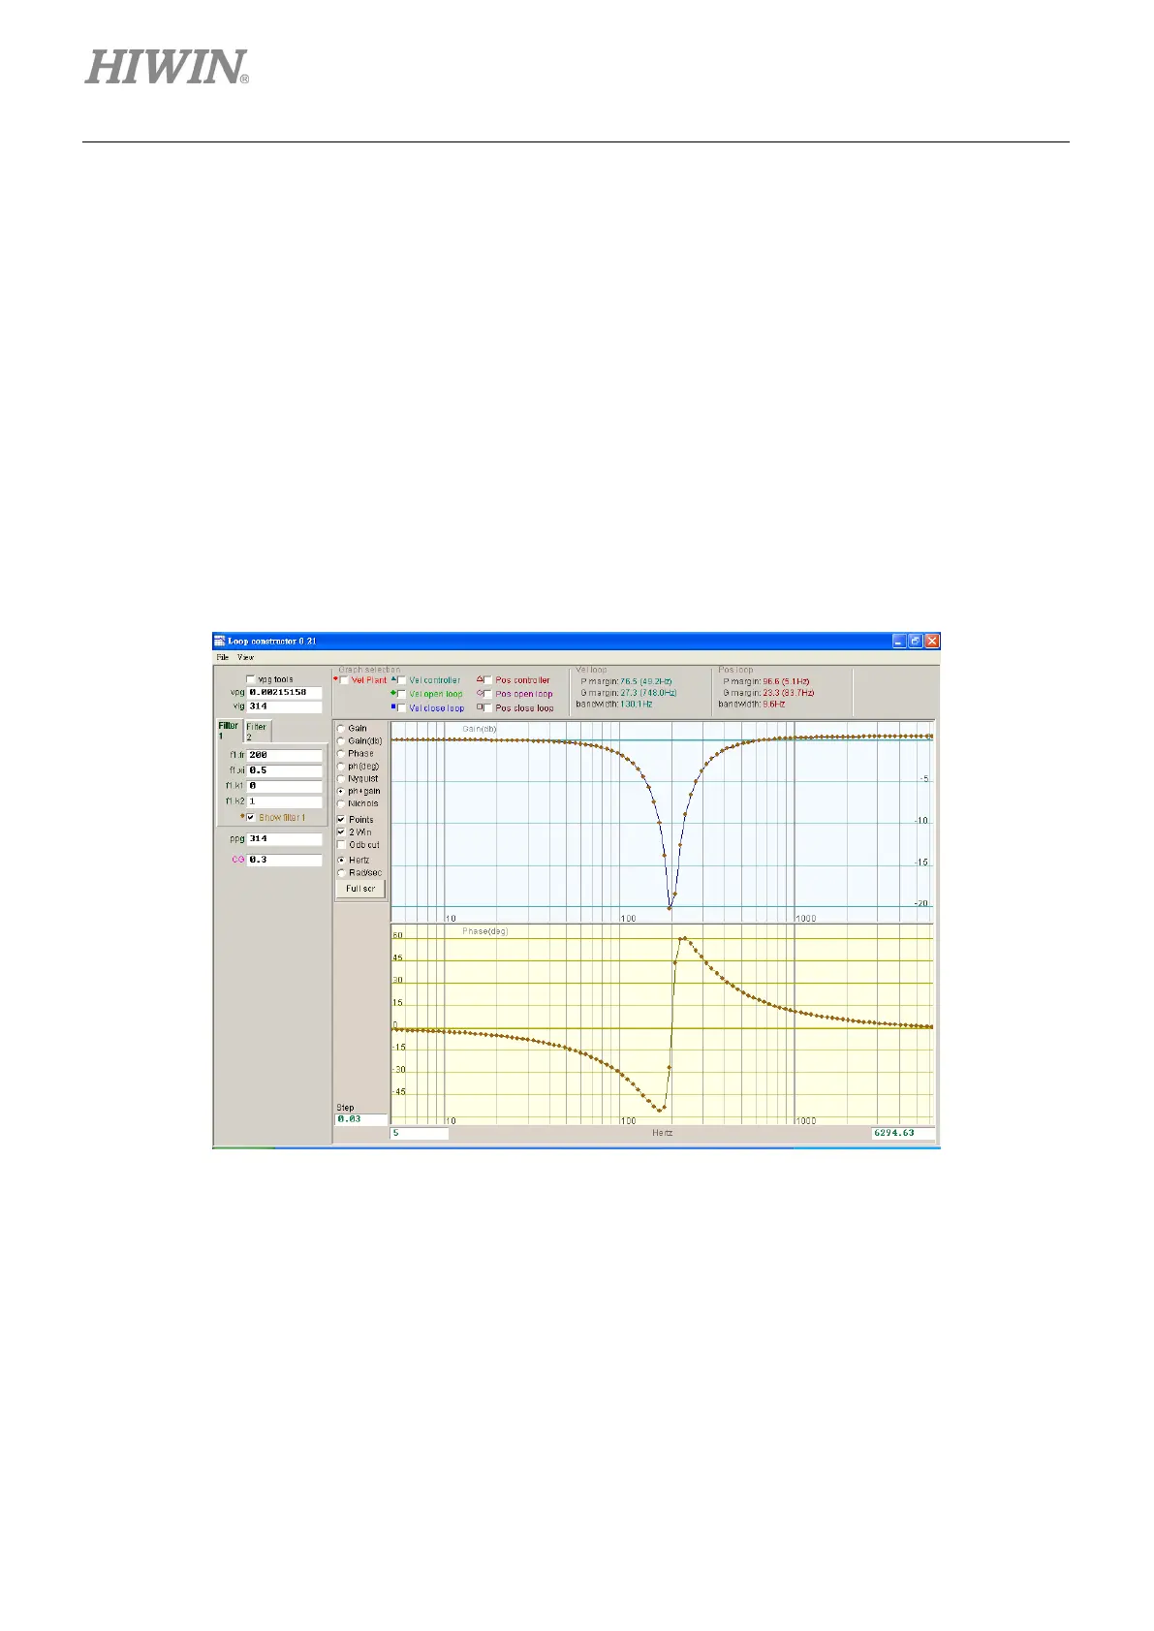Click the start frequency field showing 5
Viewport: 1154px width, 1631px height.
[x=419, y=1132]
